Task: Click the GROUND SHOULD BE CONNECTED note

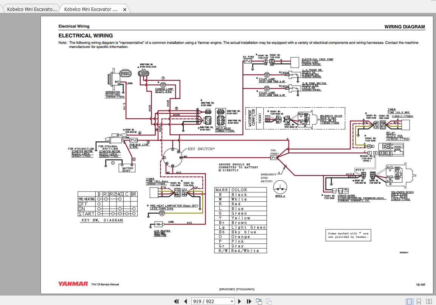Action: (238, 167)
